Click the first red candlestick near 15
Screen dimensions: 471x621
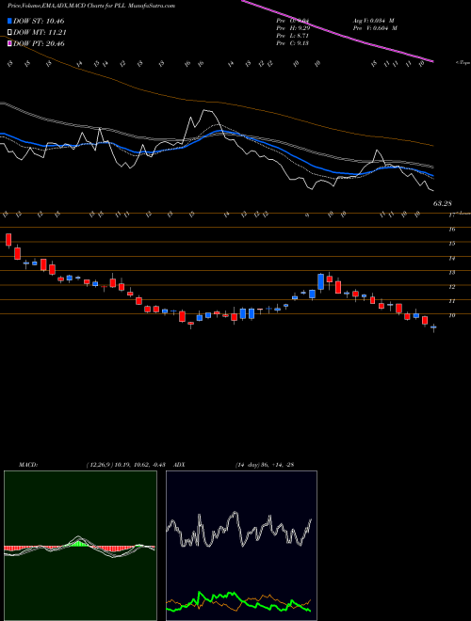tap(8, 240)
